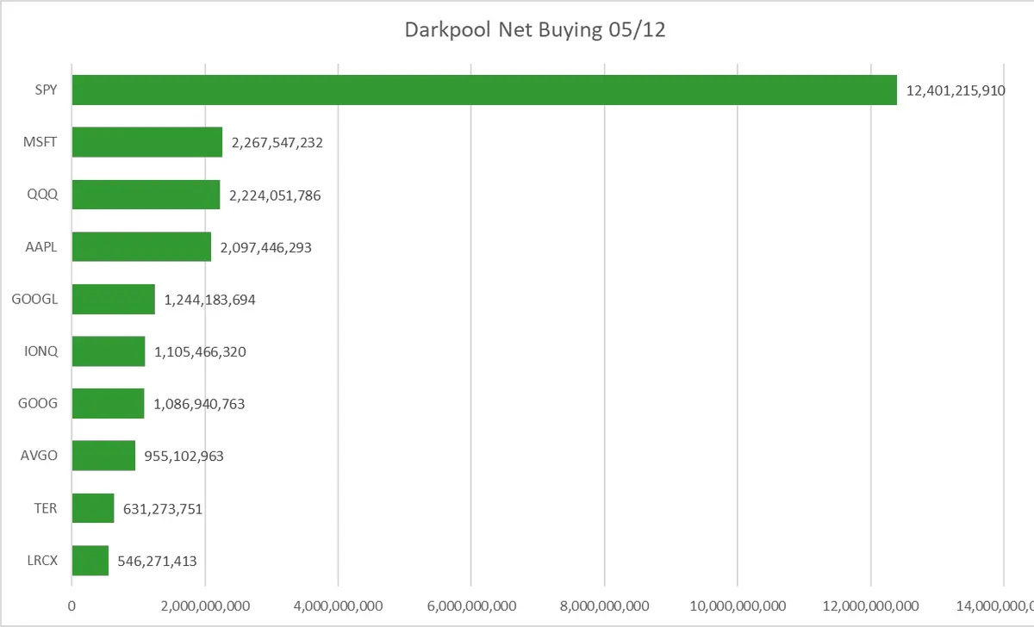Click the SPY axis label

click(46, 90)
